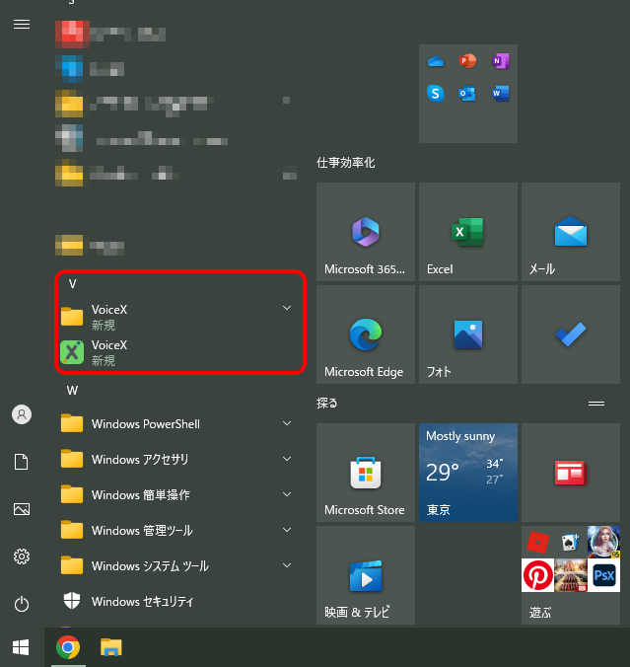The height and width of the screenshot is (667, 630).
Task: Open the Tokyo weather tile
Action: click(x=467, y=474)
